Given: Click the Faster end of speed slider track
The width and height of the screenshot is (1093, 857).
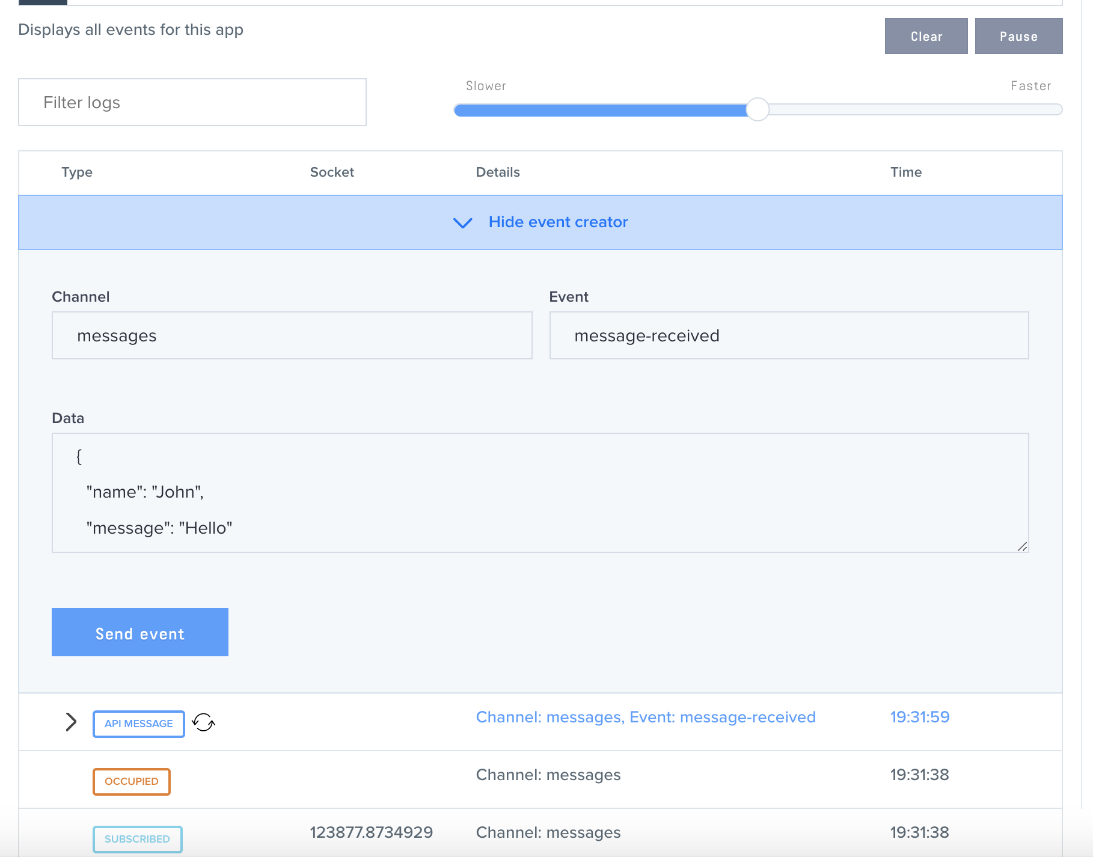Looking at the screenshot, I should [1046, 109].
